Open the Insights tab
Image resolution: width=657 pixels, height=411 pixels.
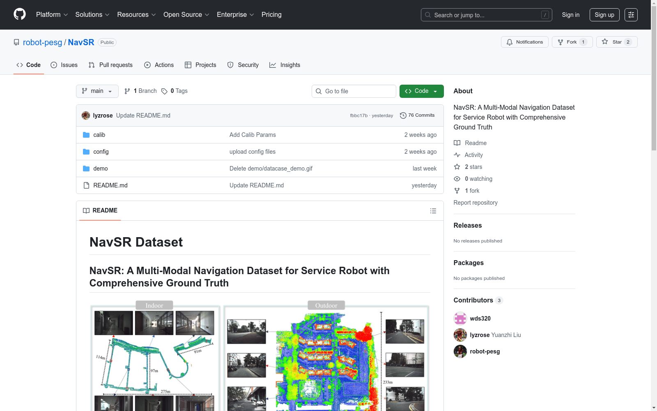pyautogui.click(x=285, y=65)
